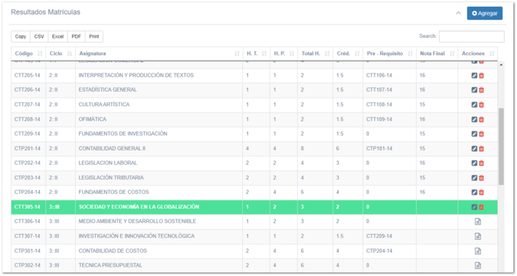Viewport: 517px width, 276px height.
Task: Edit the OFIMÁTICA row
Action: [474, 120]
